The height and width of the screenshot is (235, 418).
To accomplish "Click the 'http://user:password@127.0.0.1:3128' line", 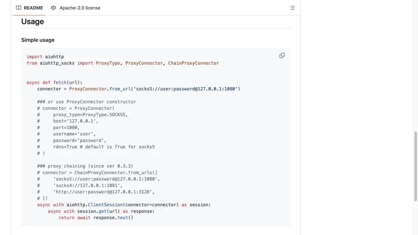I will tap(96, 192).
